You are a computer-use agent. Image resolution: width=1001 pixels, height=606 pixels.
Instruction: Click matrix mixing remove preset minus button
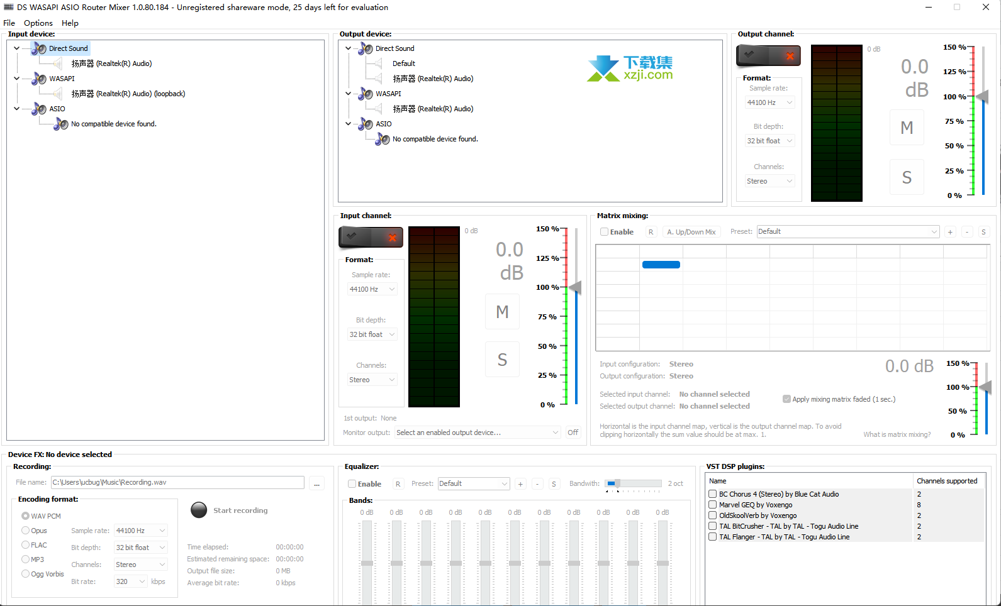pyautogui.click(x=967, y=232)
